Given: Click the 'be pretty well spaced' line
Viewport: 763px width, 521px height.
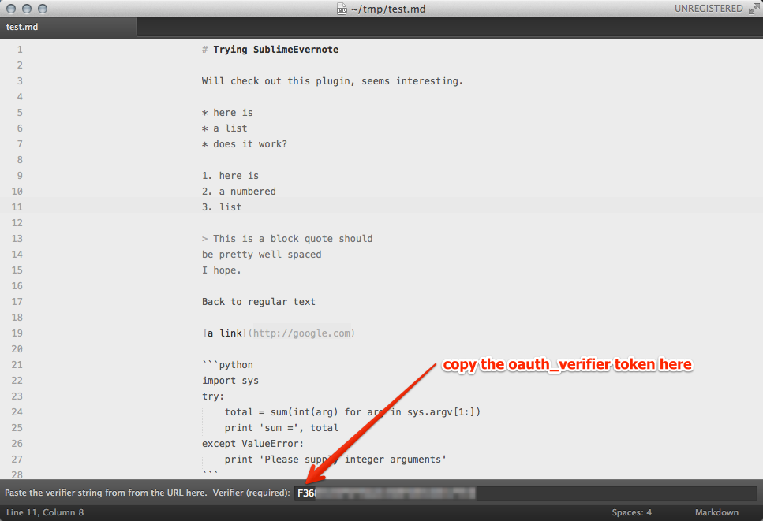Looking at the screenshot, I should click(x=261, y=255).
